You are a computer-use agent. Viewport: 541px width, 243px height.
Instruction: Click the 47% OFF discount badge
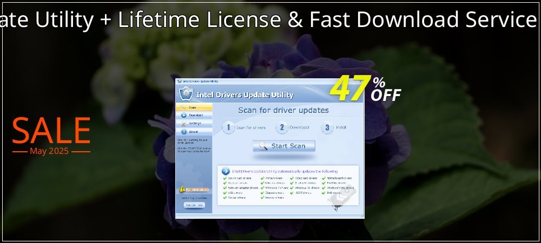point(365,88)
